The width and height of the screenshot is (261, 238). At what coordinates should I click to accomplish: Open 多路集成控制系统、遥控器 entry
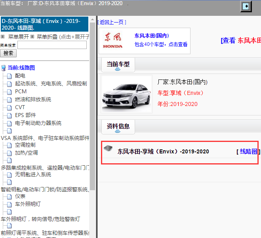coord(45,168)
